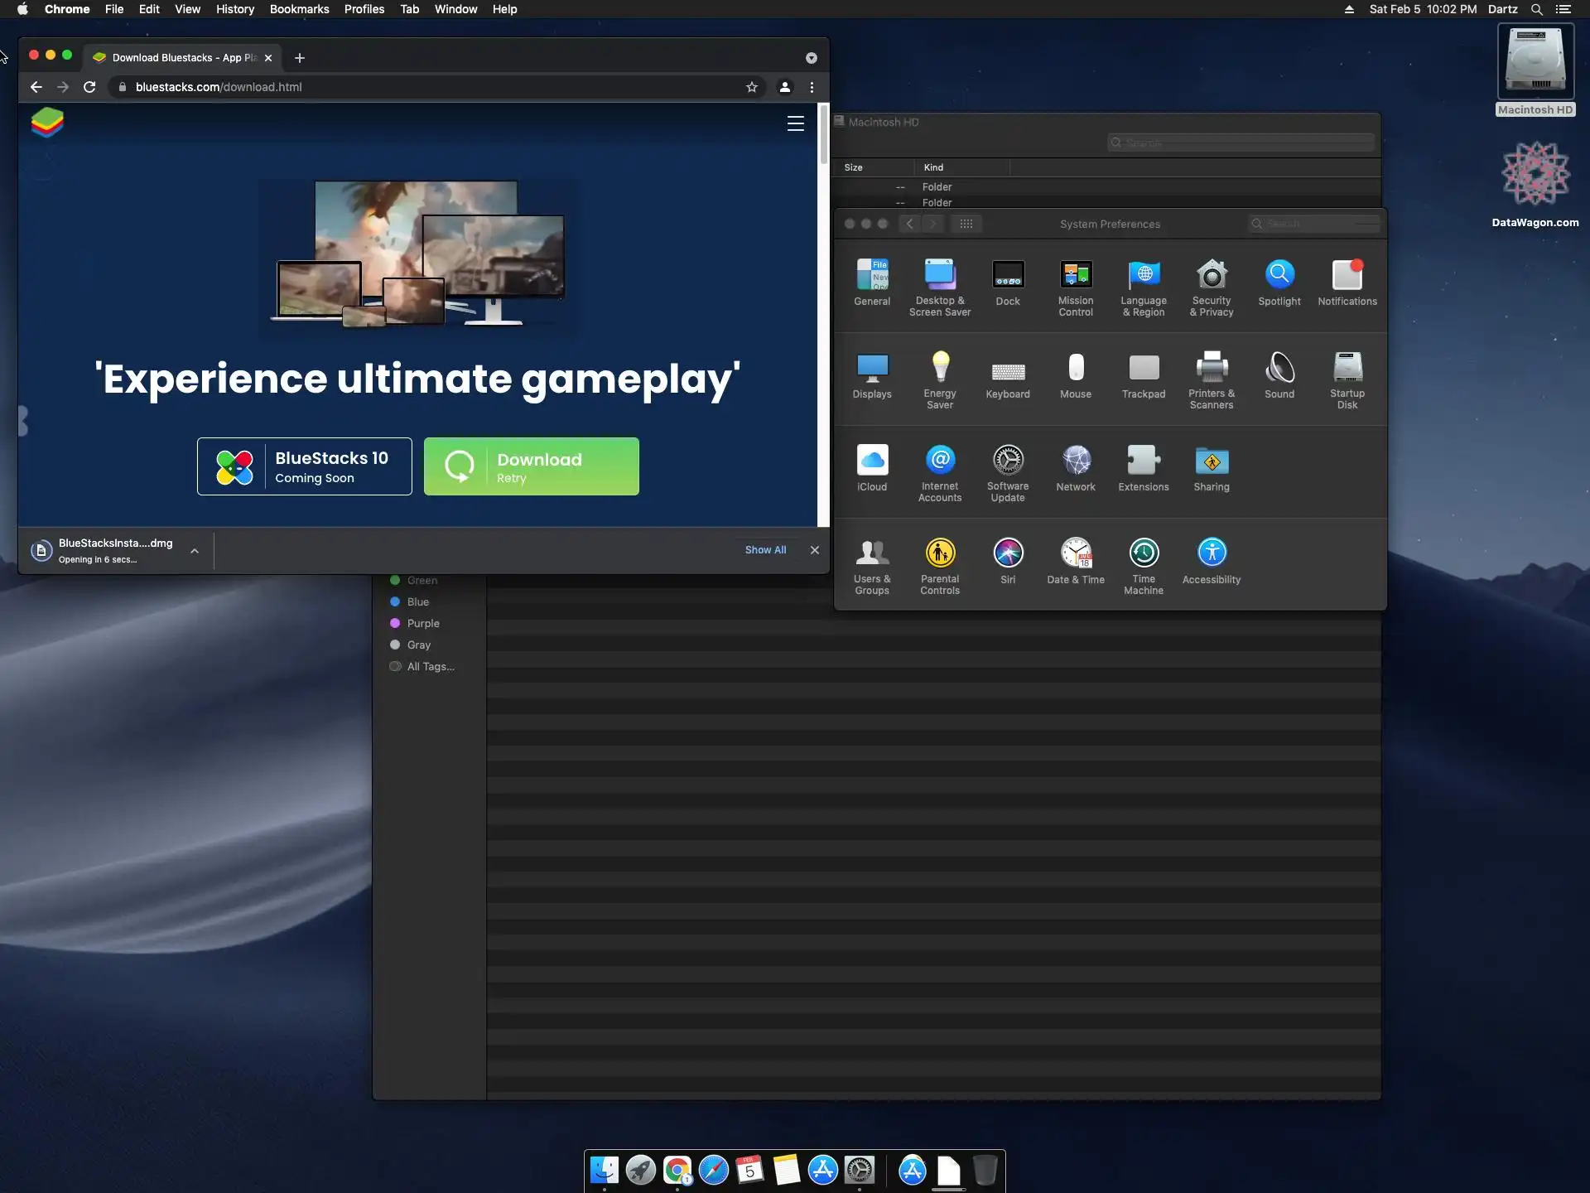Show all System Preferences grid button

(x=966, y=224)
